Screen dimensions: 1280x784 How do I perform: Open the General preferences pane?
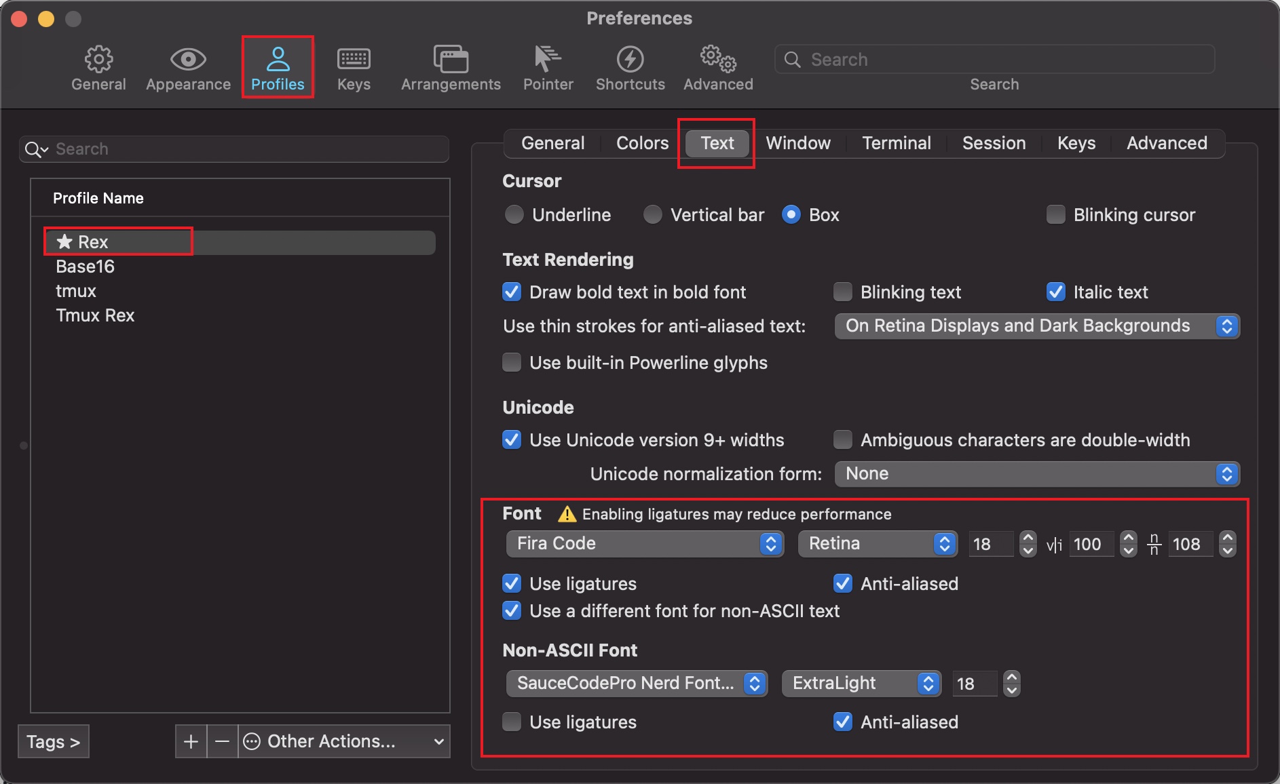pyautogui.click(x=98, y=68)
